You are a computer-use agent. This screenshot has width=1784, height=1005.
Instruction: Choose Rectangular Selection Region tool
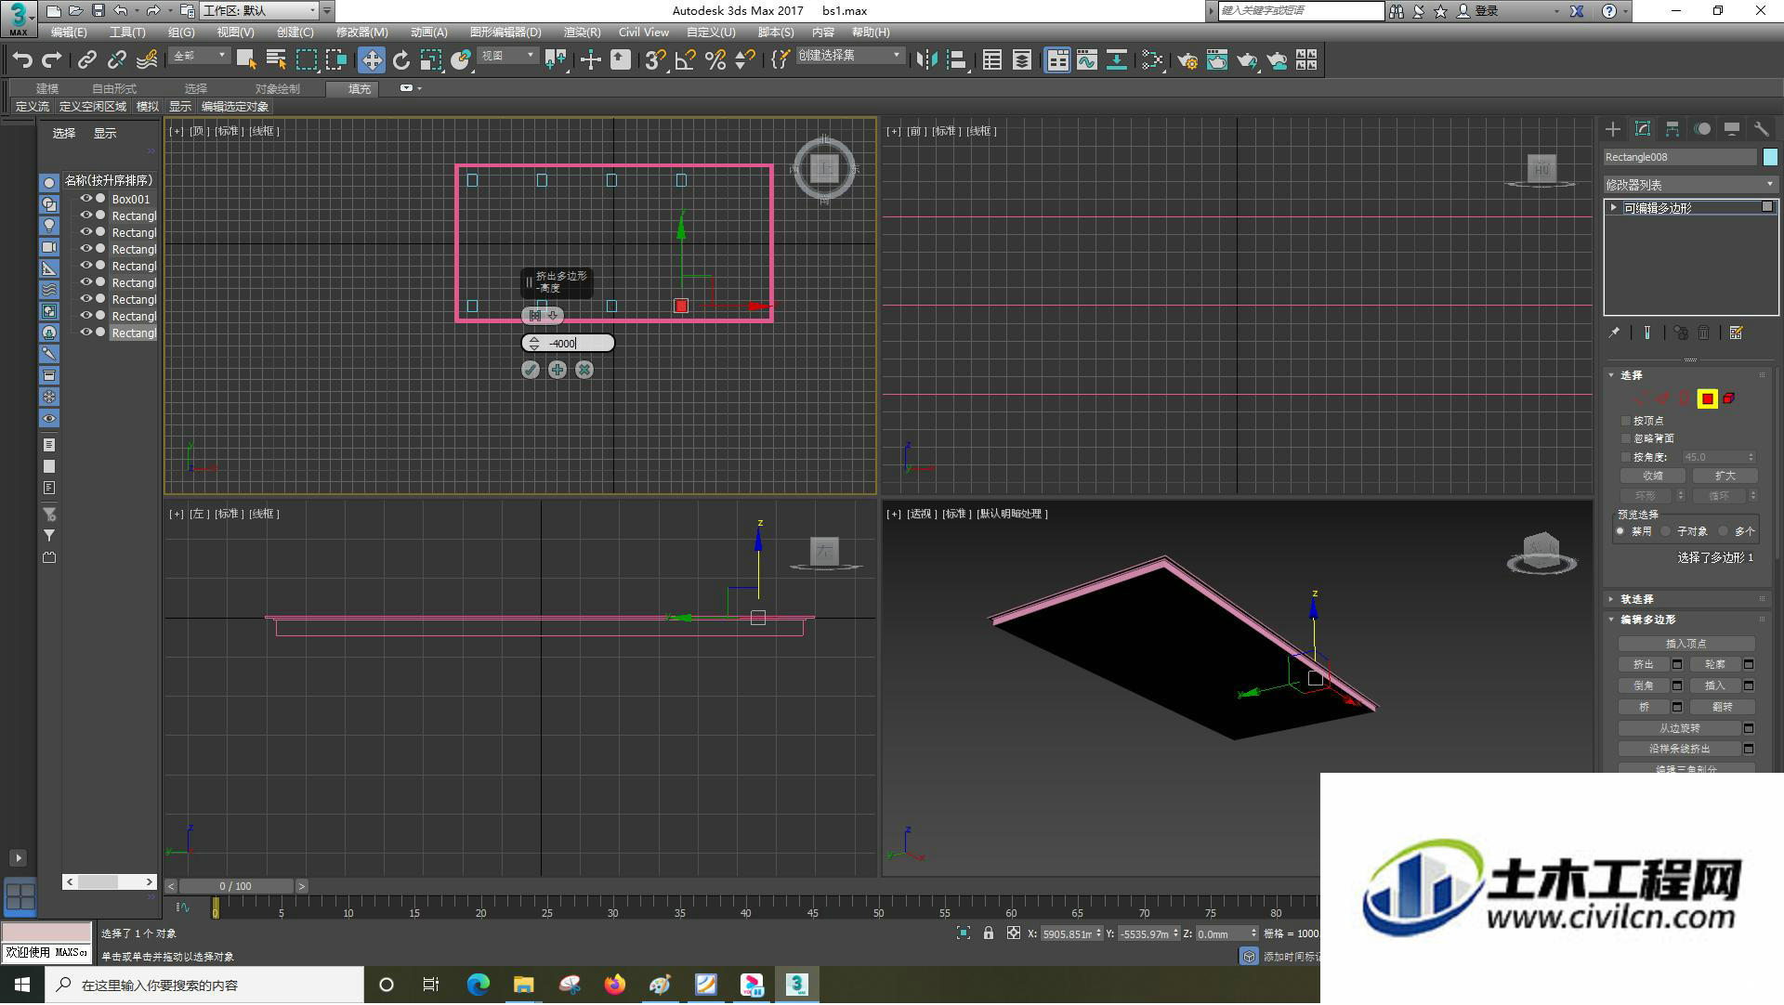(x=306, y=60)
